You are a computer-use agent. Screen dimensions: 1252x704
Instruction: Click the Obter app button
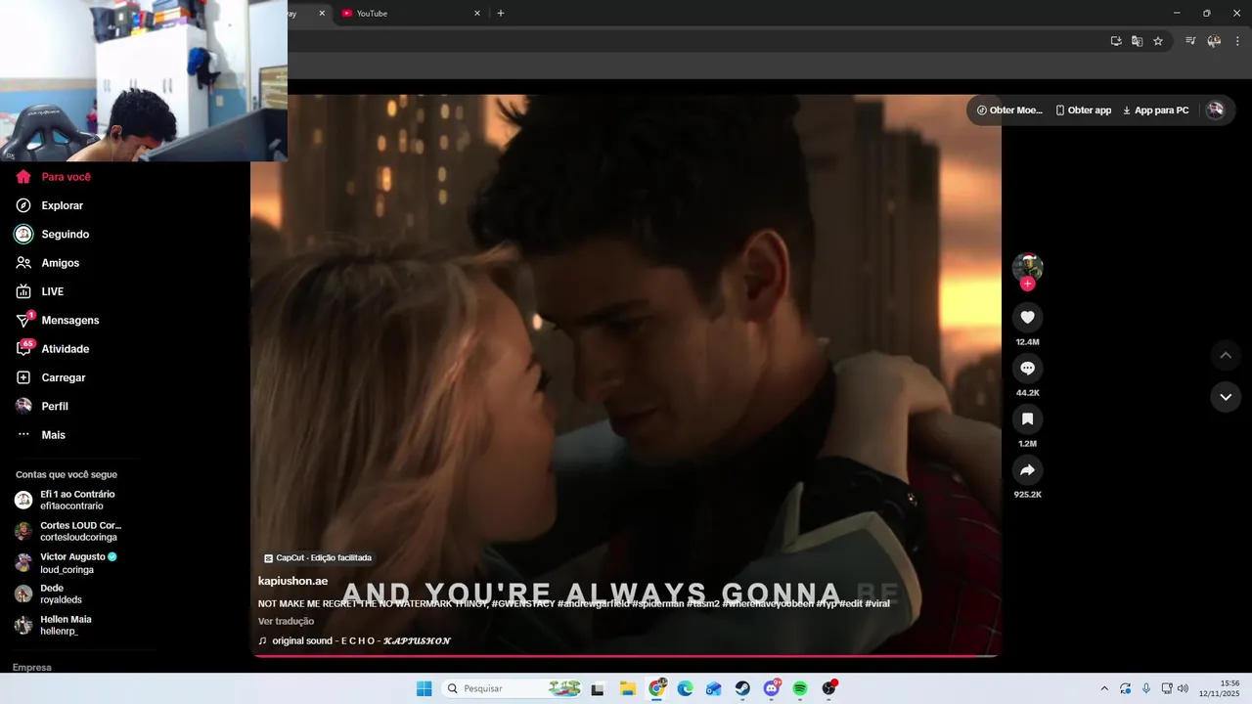1084,110
